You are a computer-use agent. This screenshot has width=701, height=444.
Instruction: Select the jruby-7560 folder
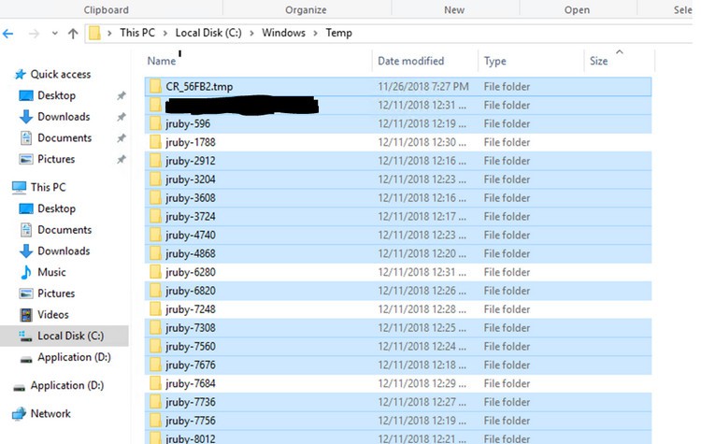[x=398, y=347]
